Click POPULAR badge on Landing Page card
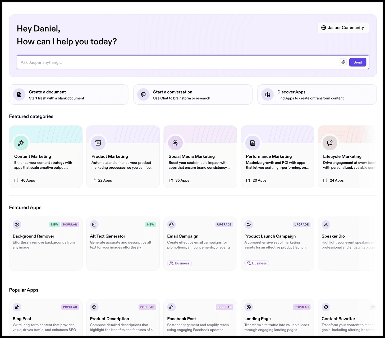385x338 pixels. tap(302, 307)
